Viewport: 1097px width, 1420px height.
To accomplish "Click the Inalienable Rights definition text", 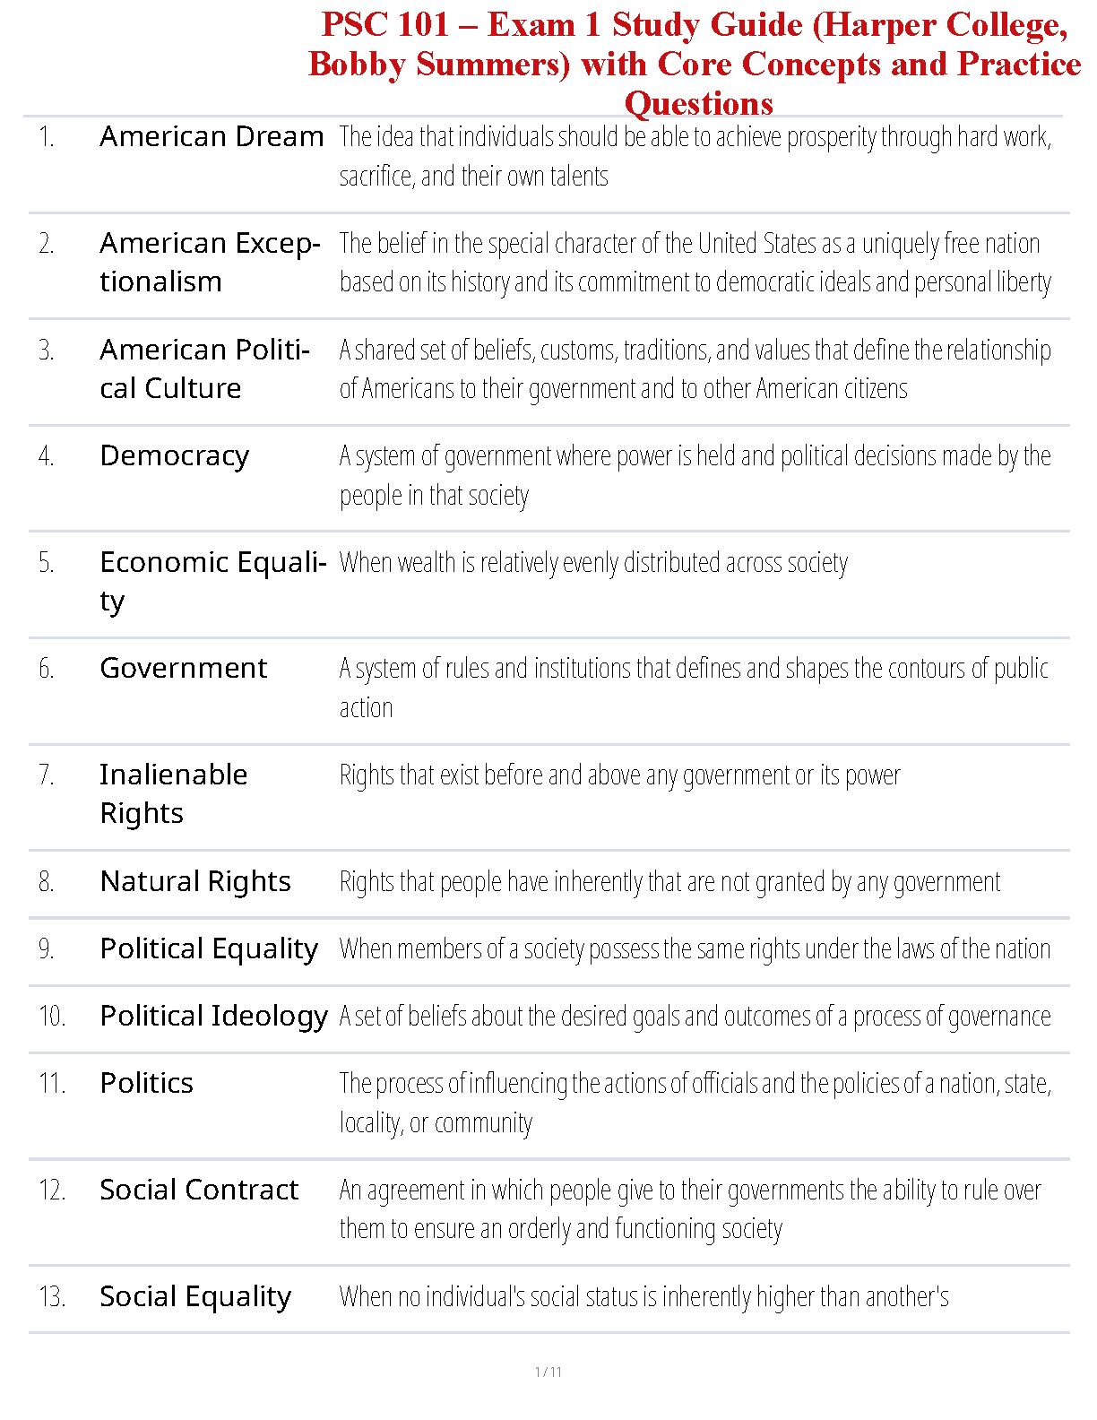I will (x=619, y=775).
